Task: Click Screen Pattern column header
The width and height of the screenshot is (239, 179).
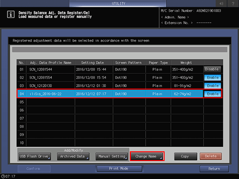Action: (129, 63)
